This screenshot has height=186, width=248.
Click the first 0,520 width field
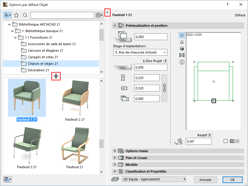147,78
